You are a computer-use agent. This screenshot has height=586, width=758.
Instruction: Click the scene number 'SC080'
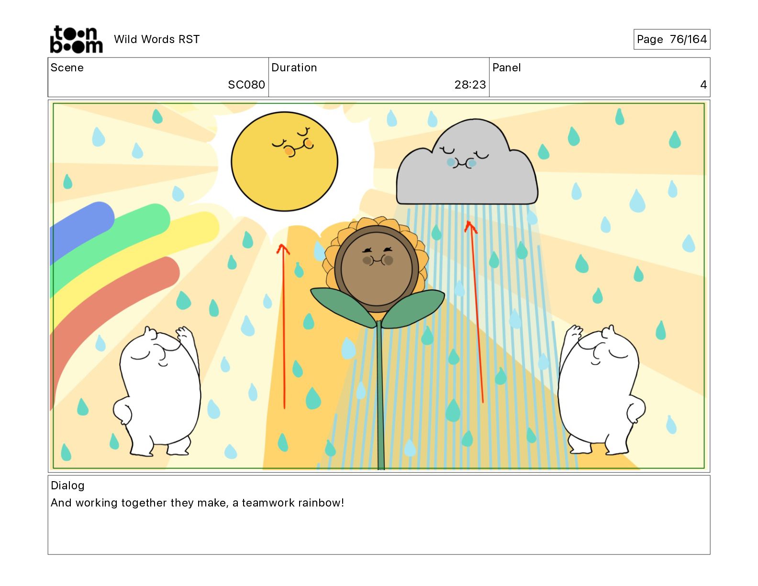coord(246,85)
